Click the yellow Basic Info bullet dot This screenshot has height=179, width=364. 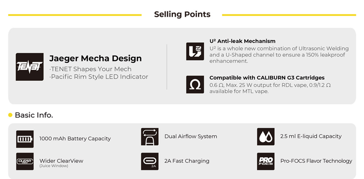coord(10,115)
